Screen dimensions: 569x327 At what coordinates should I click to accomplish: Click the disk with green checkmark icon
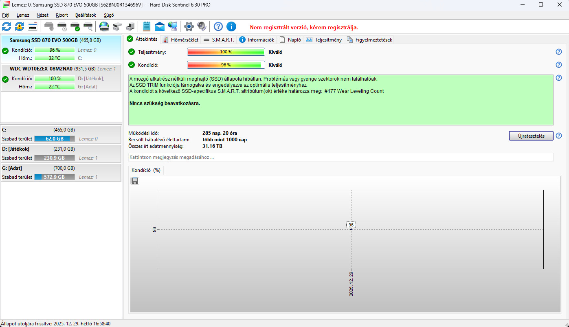(x=75, y=27)
